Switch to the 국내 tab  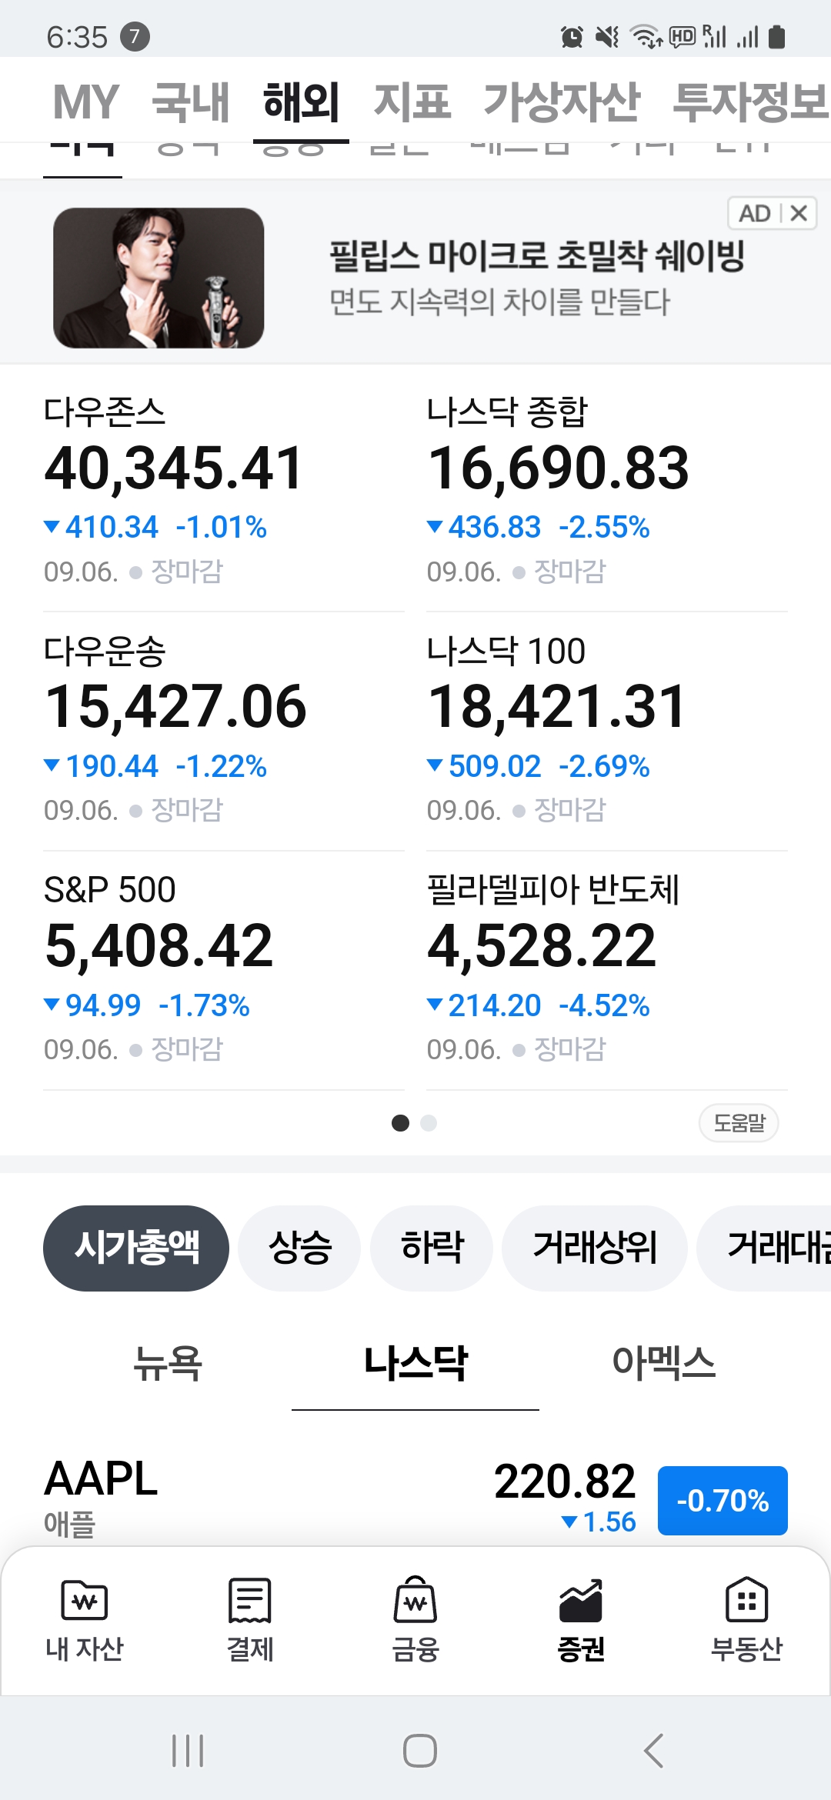click(191, 102)
